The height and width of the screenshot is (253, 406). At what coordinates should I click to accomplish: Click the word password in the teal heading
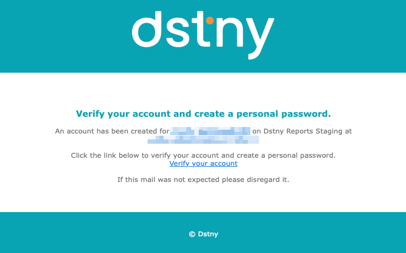pyautogui.click(x=306, y=114)
